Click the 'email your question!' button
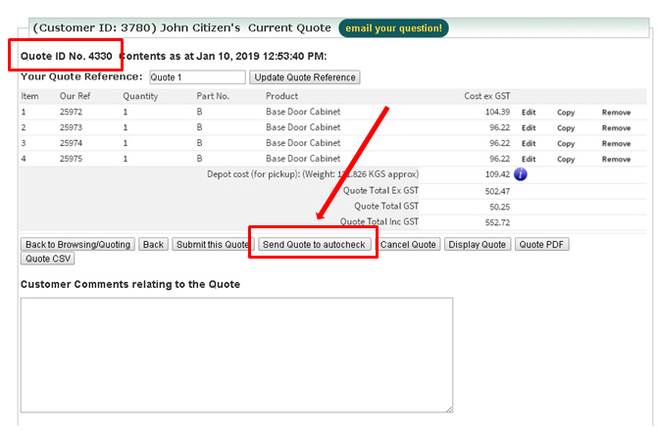The width and height of the screenshot is (658, 431). coord(393,28)
